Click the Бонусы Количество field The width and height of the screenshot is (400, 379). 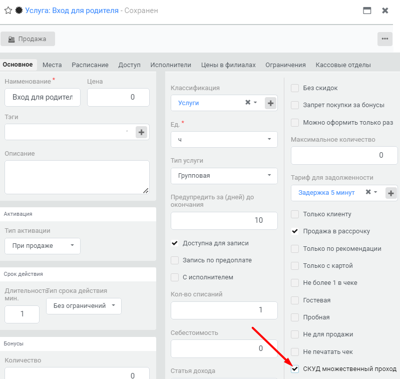(x=77, y=373)
